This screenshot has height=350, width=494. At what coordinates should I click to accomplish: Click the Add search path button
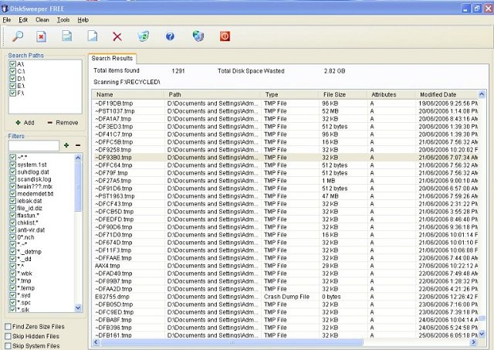coord(25,123)
